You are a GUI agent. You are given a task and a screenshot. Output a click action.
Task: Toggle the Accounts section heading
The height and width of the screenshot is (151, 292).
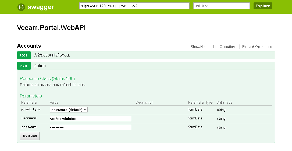click(29, 46)
